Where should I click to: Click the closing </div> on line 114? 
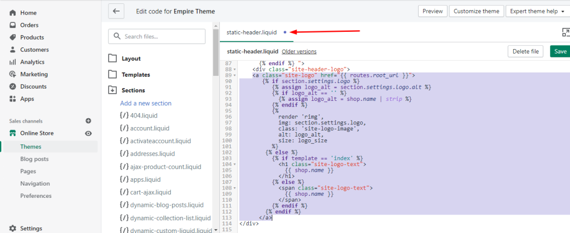[x=249, y=224]
